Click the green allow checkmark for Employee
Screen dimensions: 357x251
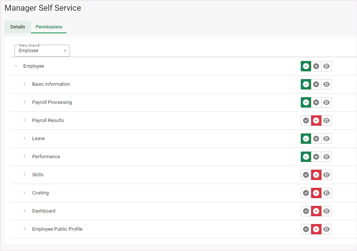[306, 66]
